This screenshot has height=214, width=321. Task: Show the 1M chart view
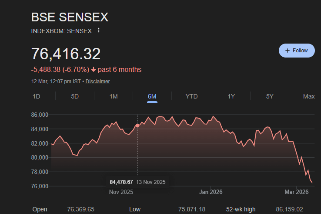coord(114,96)
